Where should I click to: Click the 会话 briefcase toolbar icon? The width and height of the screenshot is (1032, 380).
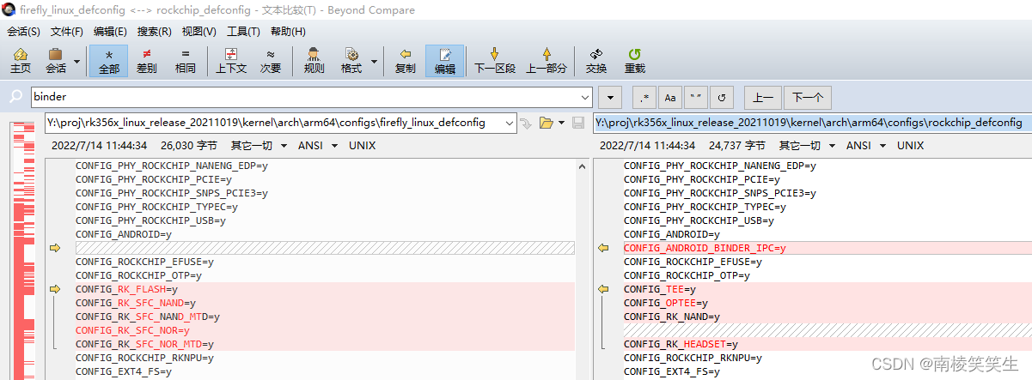[56, 61]
